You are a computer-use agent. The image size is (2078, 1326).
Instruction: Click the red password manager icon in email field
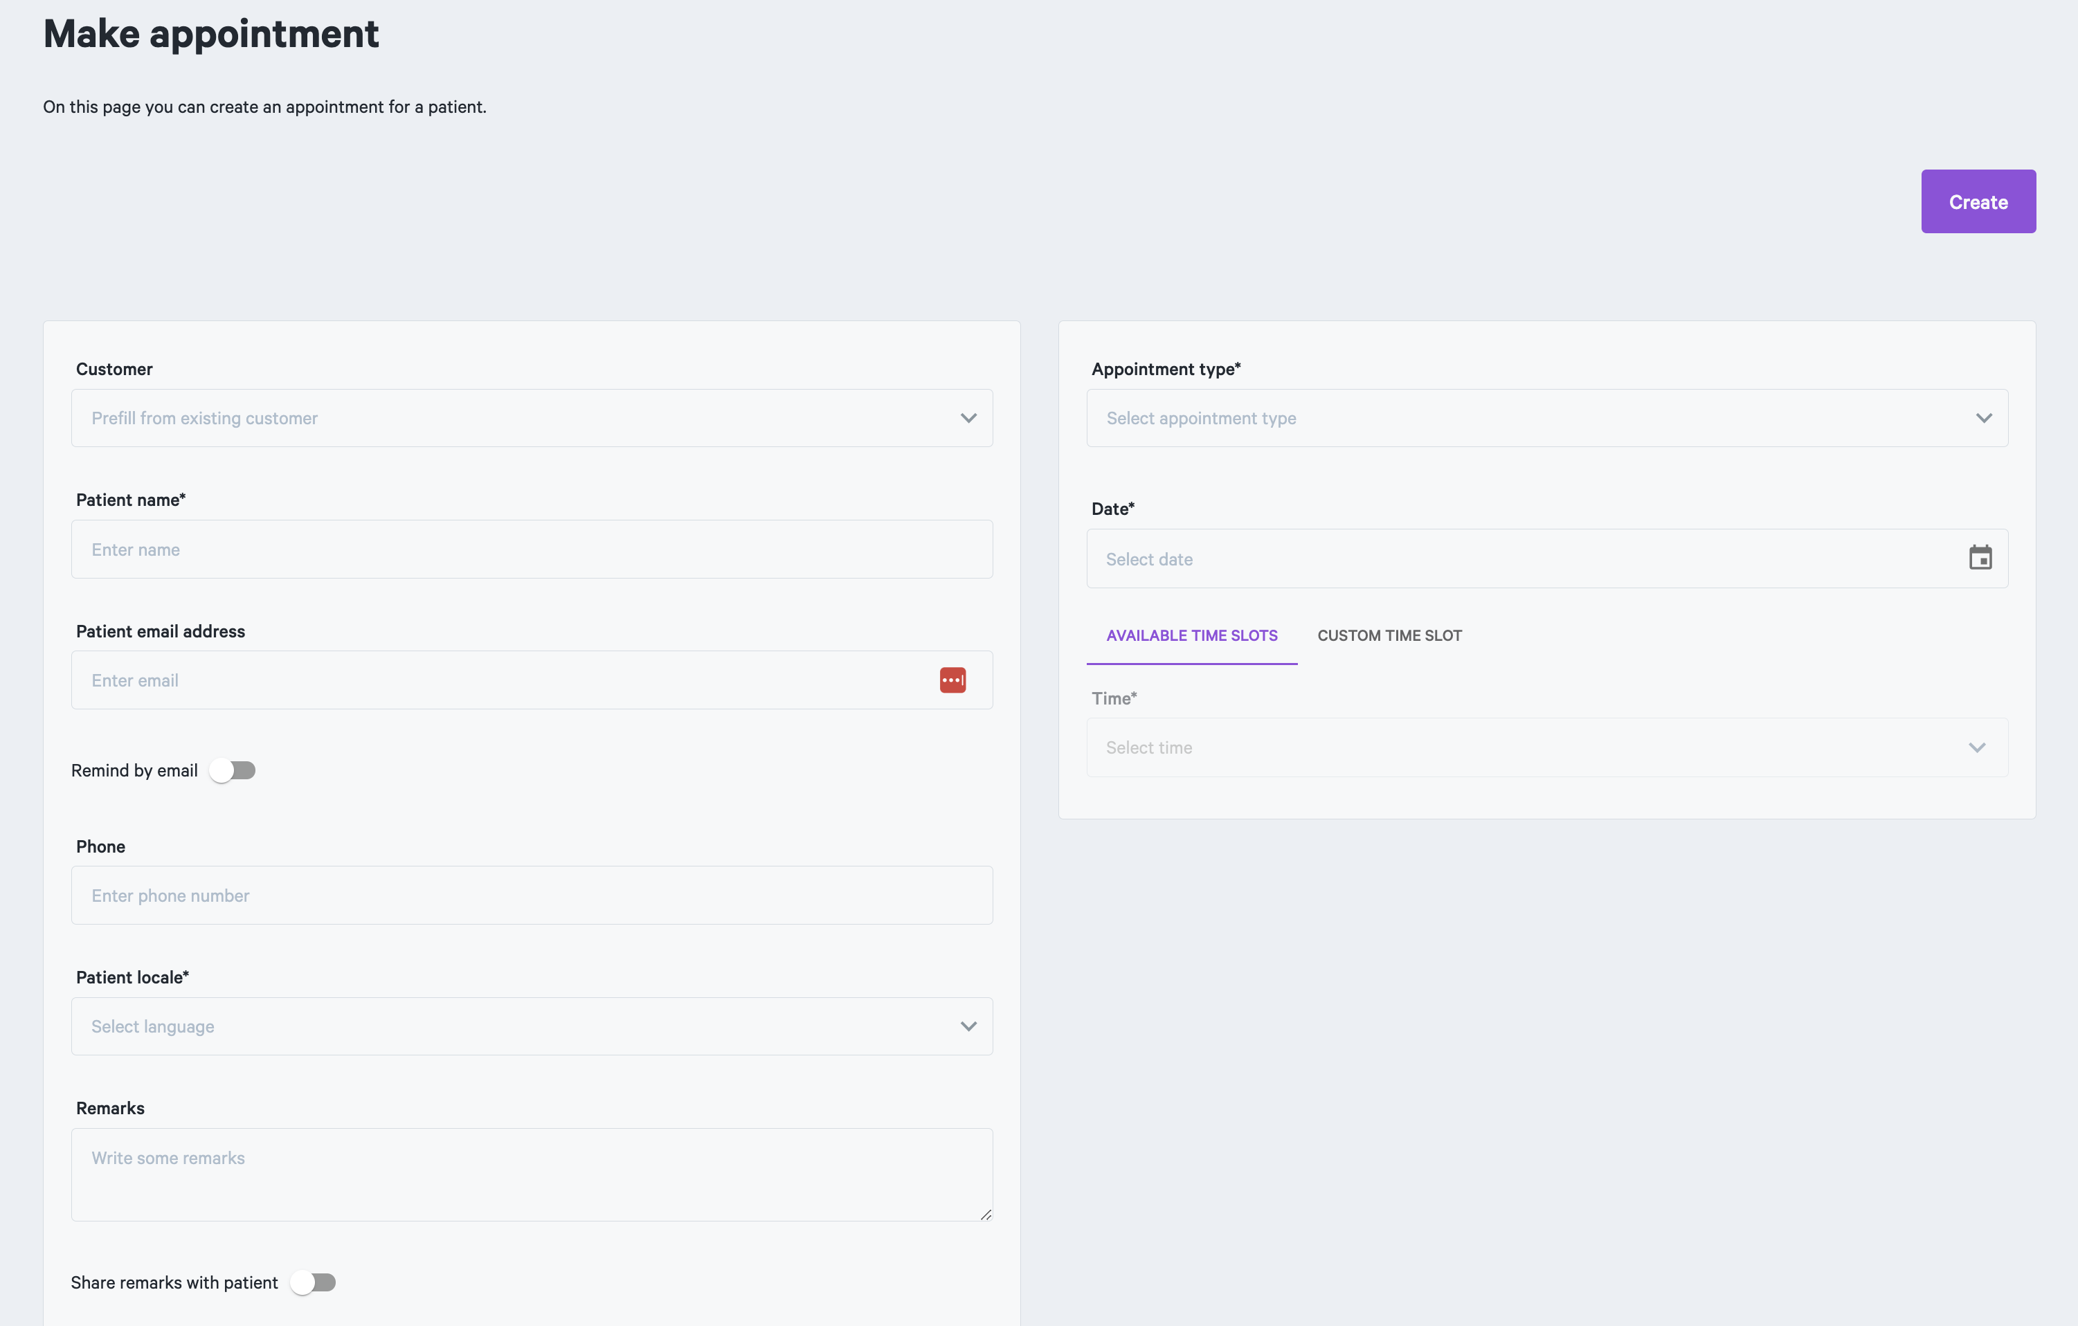[x=952, y=680]
